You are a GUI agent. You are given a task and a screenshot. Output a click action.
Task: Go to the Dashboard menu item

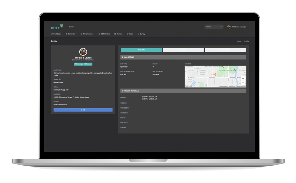coord(56,34)
